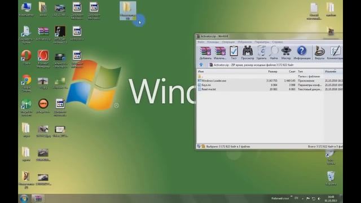361x203 pixels.
Task: Open the Параметры menu in WinRAR
Action: click(262, 42)
